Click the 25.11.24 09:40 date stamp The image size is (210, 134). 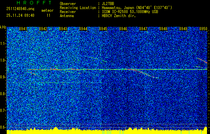[20, 15]
